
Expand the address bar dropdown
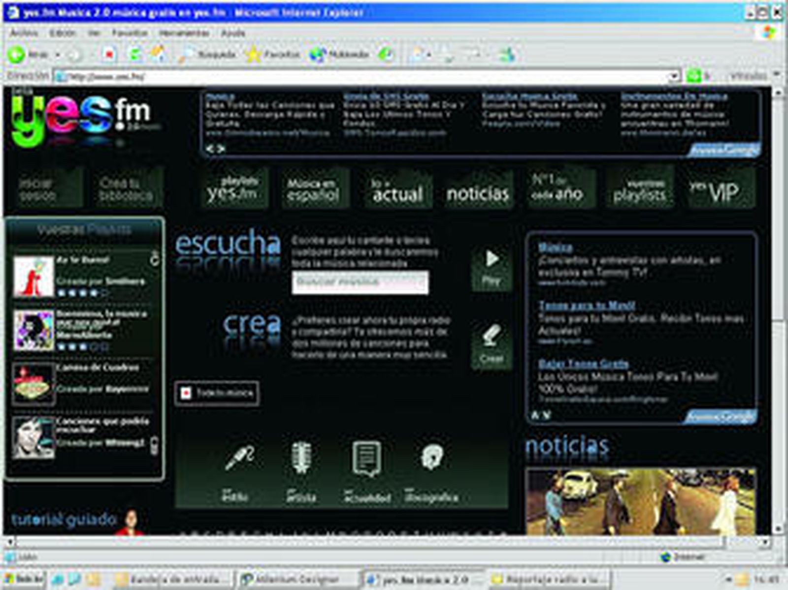tap(674, 76)
